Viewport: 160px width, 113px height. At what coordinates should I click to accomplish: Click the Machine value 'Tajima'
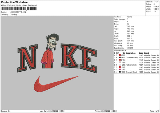(x=129, y=17)
